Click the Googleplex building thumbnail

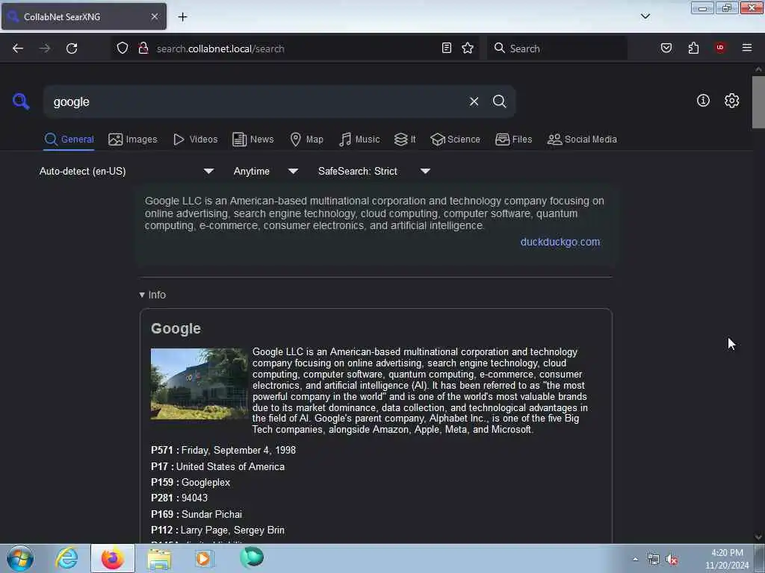pos(199,383)
